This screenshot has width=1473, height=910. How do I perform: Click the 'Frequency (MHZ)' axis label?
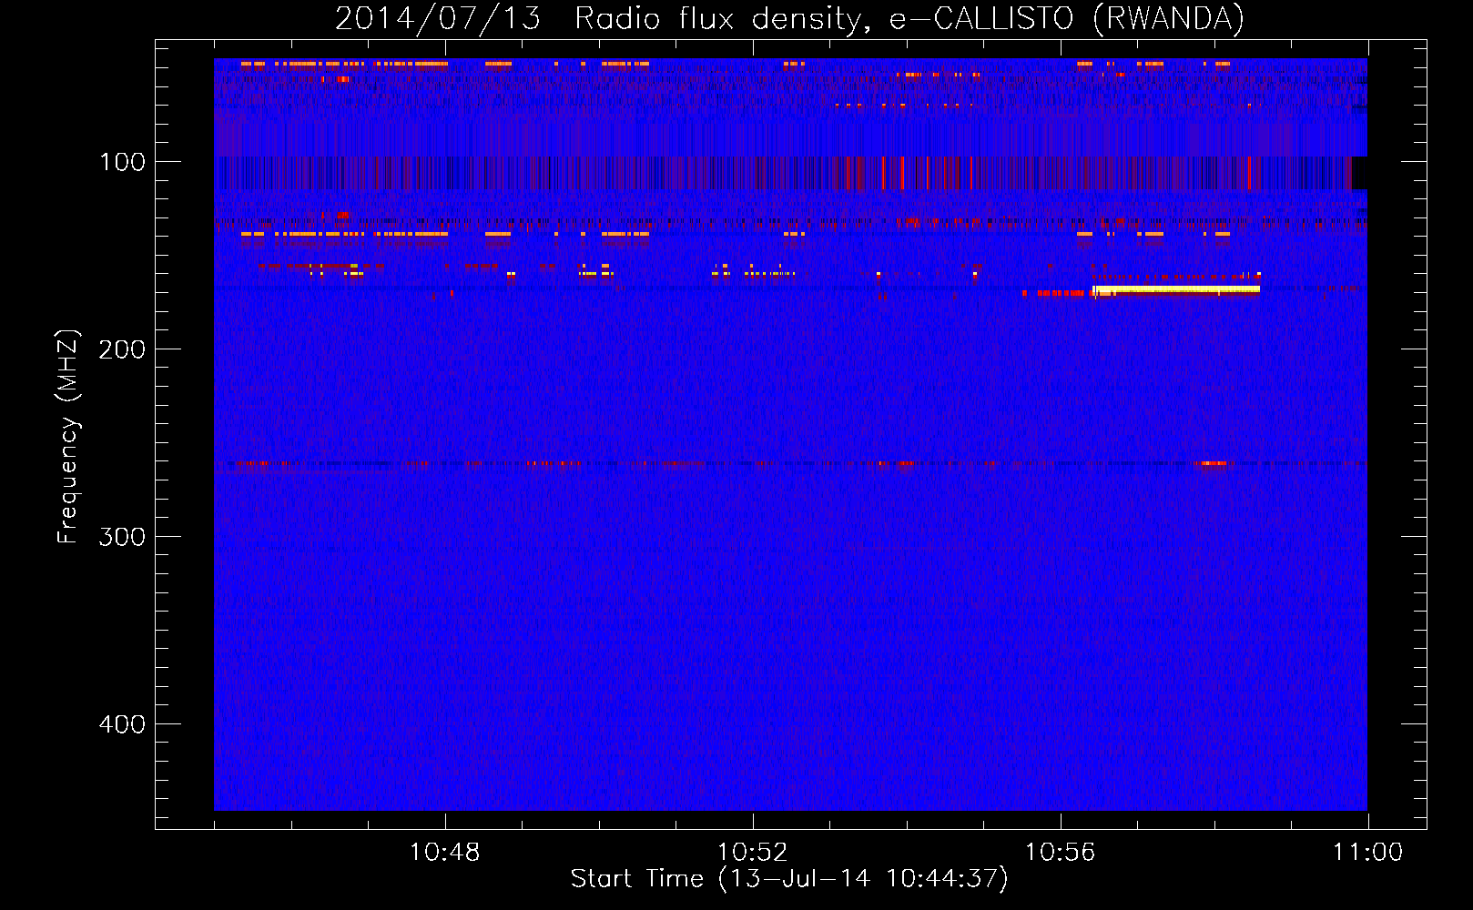(x=68, y=437)
